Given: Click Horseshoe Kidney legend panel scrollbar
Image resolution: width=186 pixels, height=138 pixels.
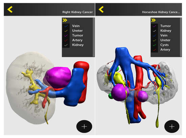Looking at the screenshot, I should point(181,37).
